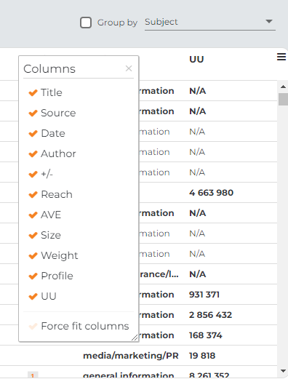Close the Columns panel
The width and height of the screenshot is (288, 379).
[x=129, y=68]
